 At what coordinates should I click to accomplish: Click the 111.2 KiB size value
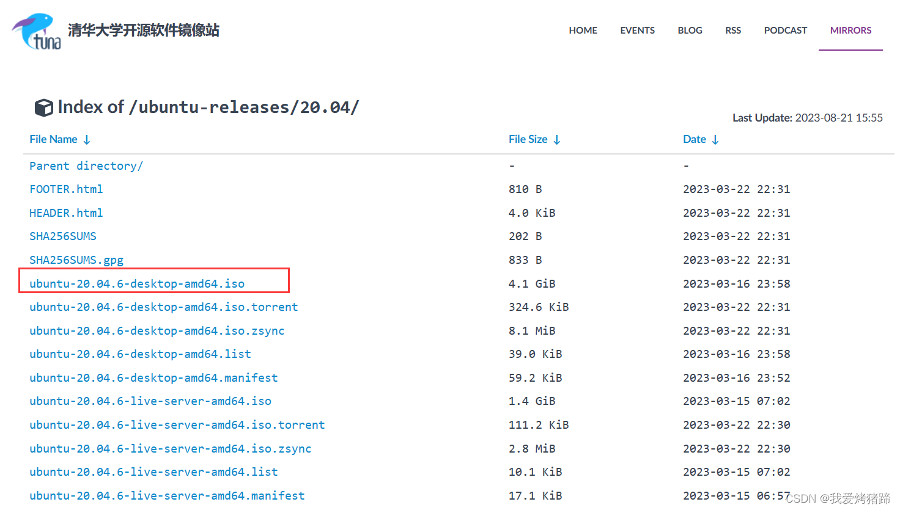tap(539, 425)
